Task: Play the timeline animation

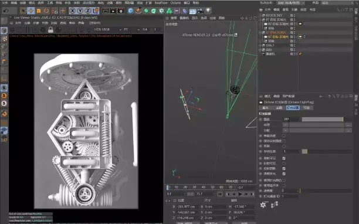Action: pyautogui.click(x=240, y=194)
